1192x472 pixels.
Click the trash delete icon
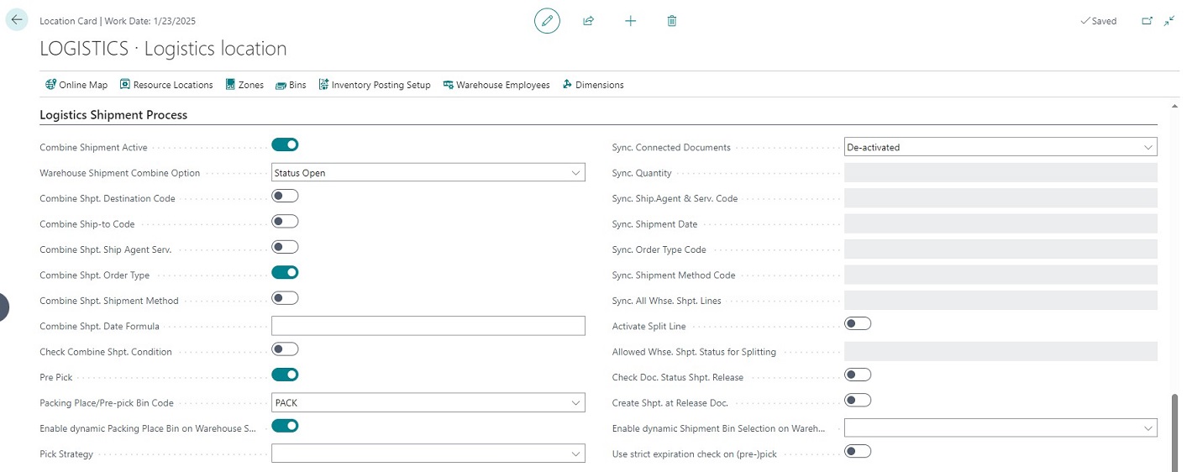(672, 21)
